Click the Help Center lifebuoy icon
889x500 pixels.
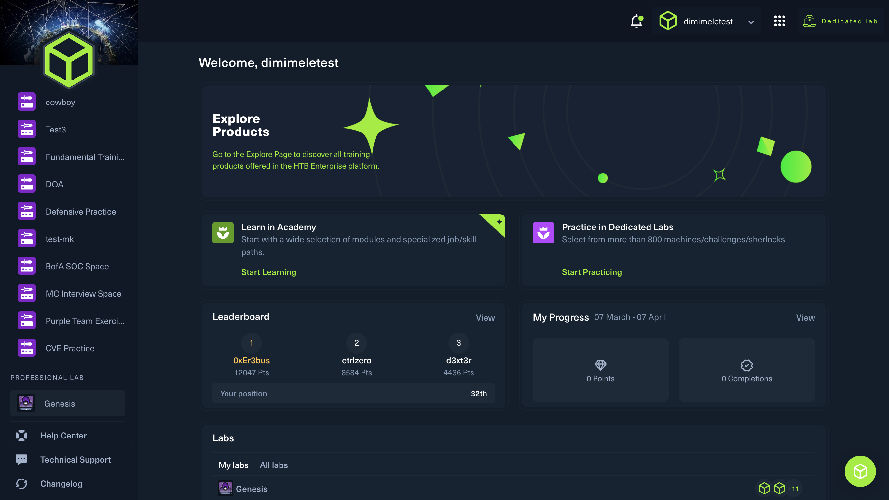click(21, 436)
